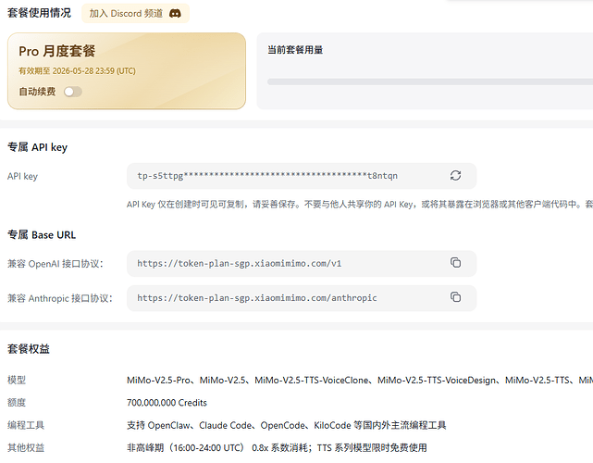Click the masked API key field
The height and width of the screenshot is (463, 593).
pyautogui.click(x=302, y=176)
